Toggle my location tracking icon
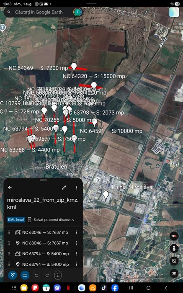This screenshot has width=183, height=293. pyautogui.click(x=174, y=261)
